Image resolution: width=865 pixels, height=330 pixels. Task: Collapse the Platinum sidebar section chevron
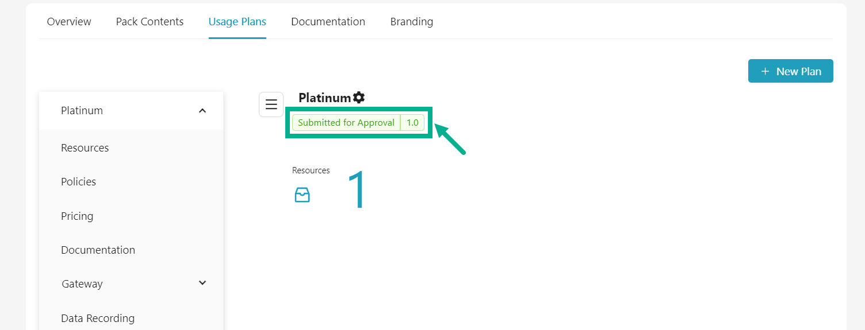click(202, 111)
